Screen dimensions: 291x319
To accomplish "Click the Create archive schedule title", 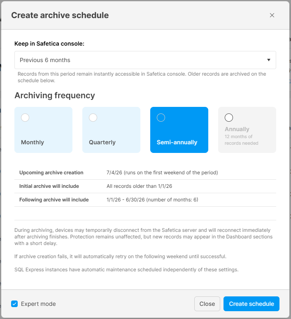I will tap(60, 16).
